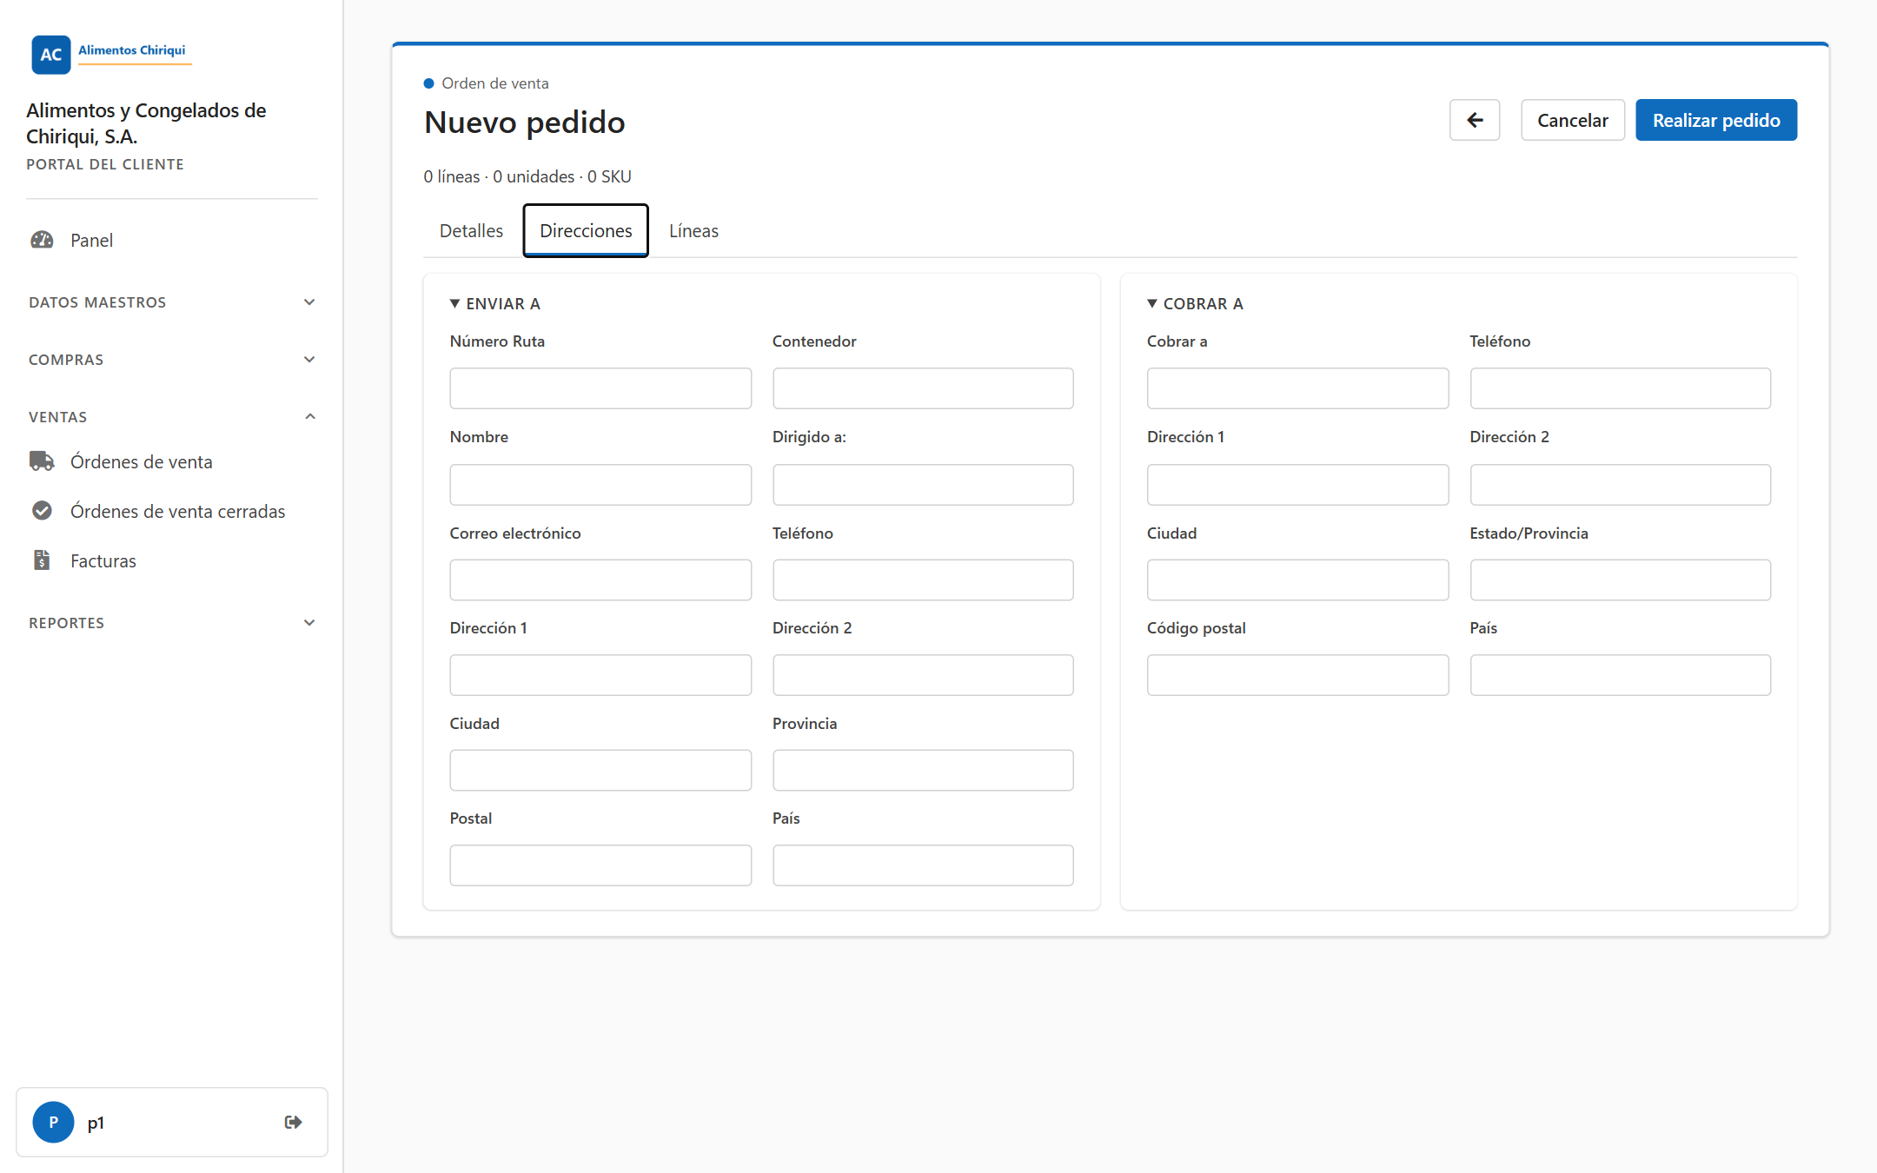The height and width of the screenshot is (1173, 1877).
Task: Click the logout icon next to p1
Action: pos(294,1122)
